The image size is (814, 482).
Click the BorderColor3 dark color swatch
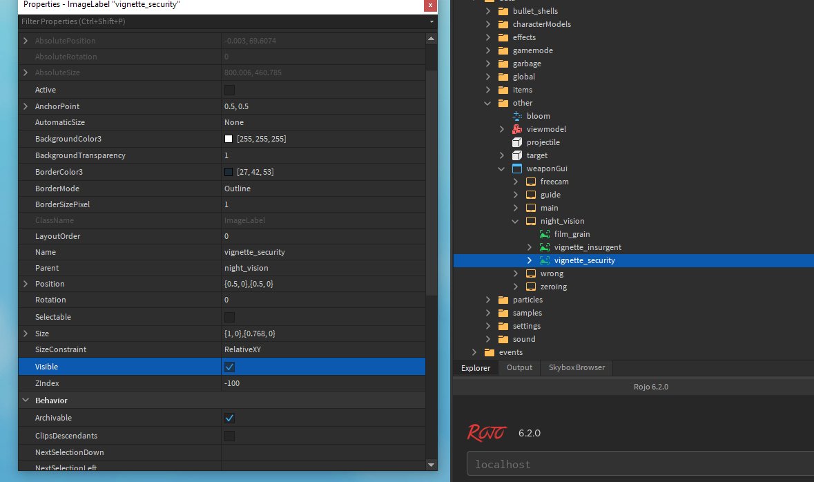[x=229, y=172]
